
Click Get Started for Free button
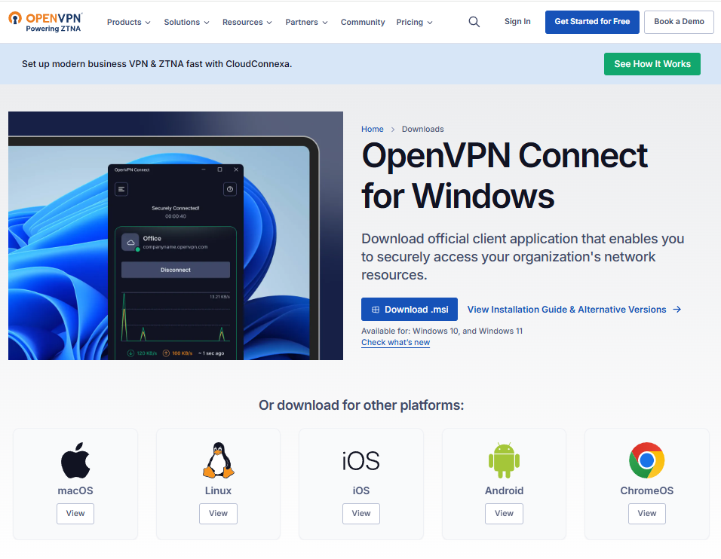pos(592,22)
